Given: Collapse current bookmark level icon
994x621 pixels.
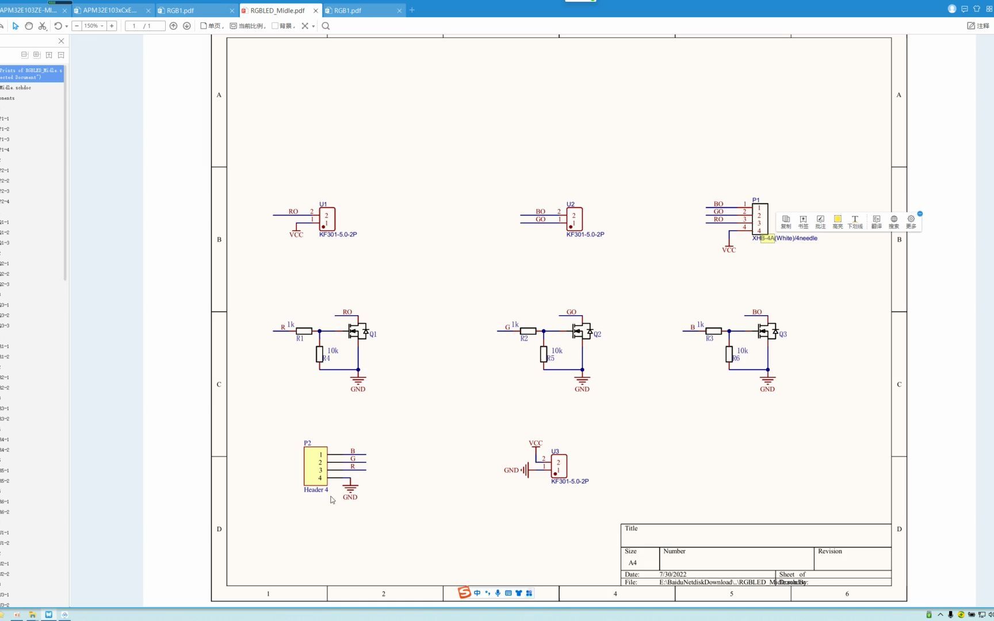Looking at the screenshot, I should [25, 55].
